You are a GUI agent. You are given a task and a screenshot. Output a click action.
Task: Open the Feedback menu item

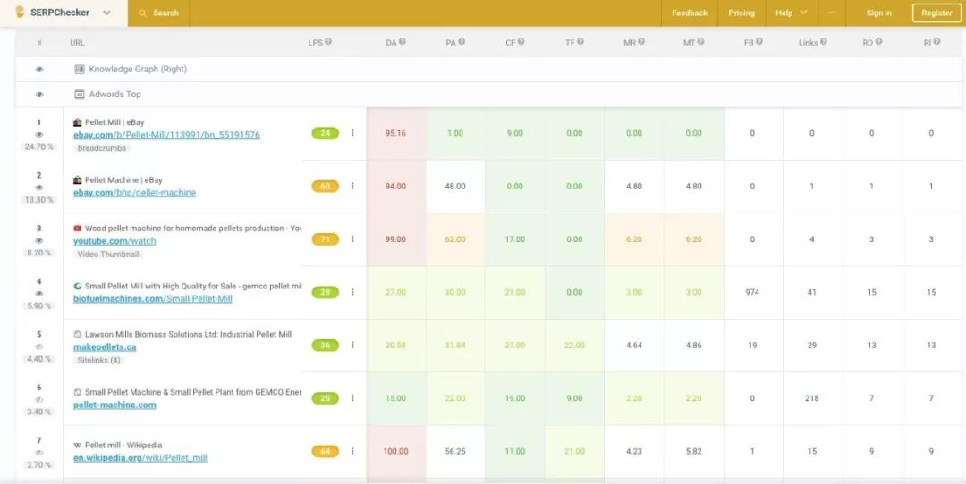(690, 13)
